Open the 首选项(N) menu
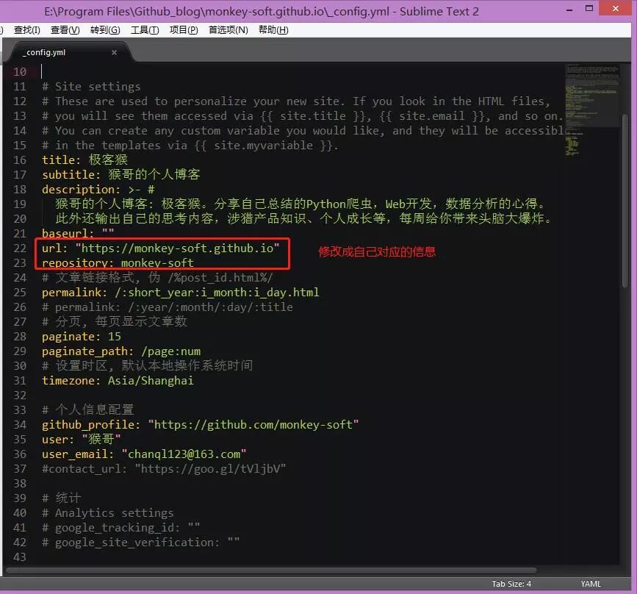Image resolution: width=637 pixels, height=594 pixels. tap(228, 29)
